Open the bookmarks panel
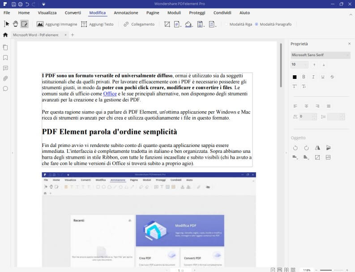This screenshot has height=272, width=355. point(5,58)
